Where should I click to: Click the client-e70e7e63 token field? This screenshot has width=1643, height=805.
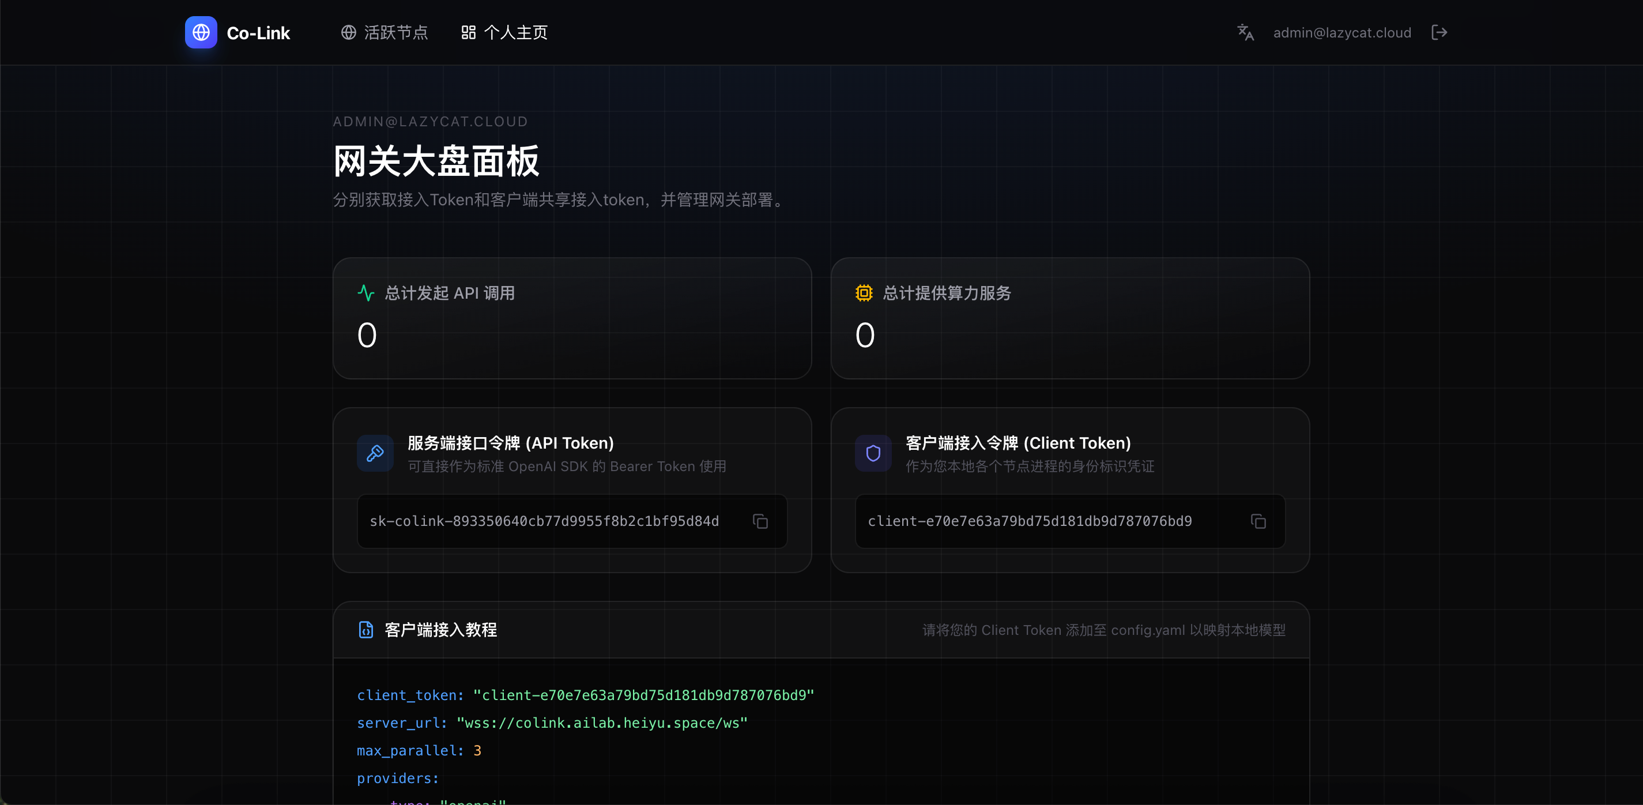pyautogui.click(x=1069, y=521)
